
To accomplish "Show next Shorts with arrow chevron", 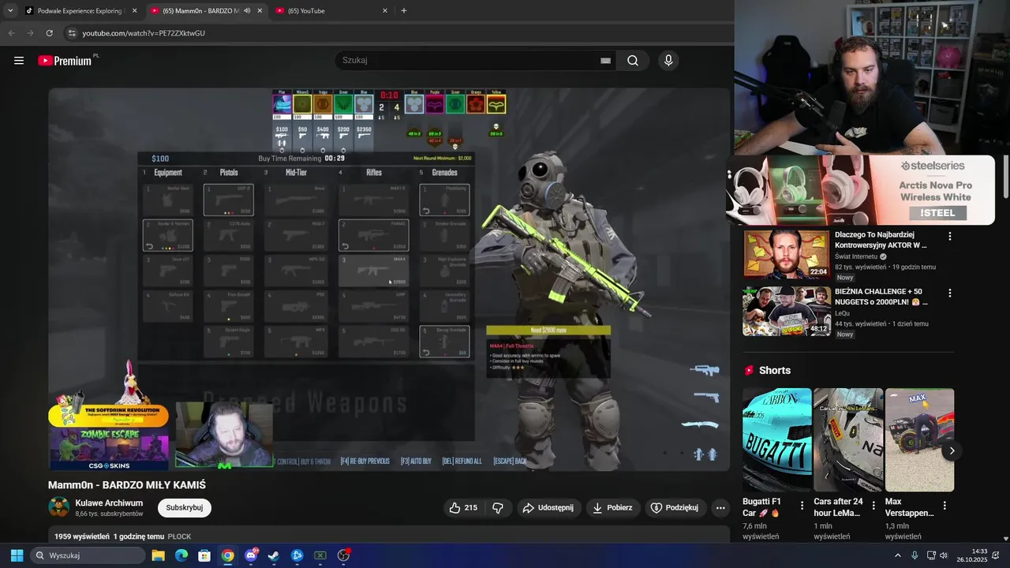I will click(952, 451).
